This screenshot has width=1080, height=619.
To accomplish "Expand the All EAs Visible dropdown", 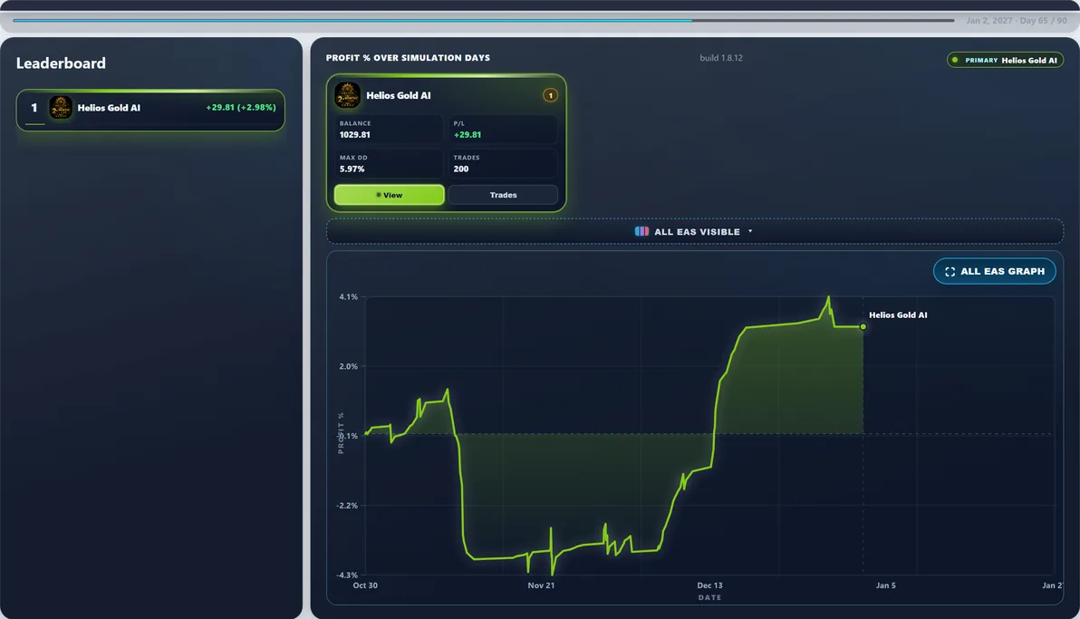I will [x=694, y=232].
